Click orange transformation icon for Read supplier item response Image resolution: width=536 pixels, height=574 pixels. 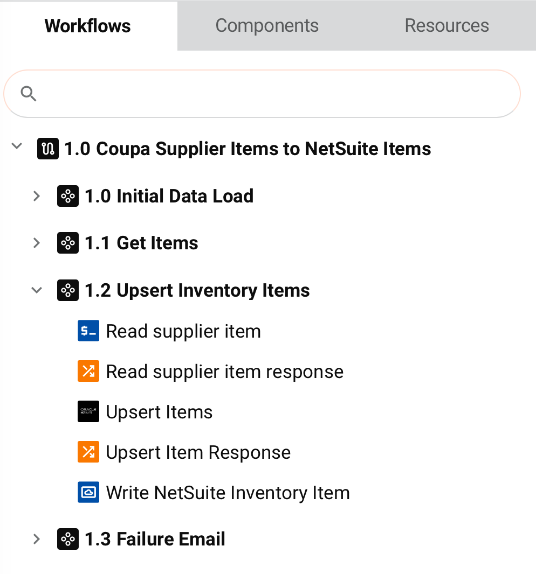[88, 372]
